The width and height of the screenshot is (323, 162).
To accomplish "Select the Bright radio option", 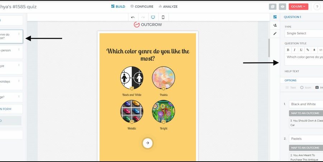I will [164, 122].
